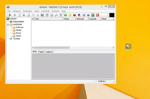The width and height of the screenshot is (150, 99).
Task: Move item down with the down arrow icon
Action: point(38,15)
